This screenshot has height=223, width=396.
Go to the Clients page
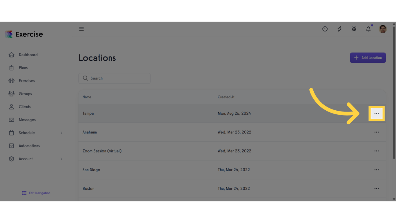25,107
